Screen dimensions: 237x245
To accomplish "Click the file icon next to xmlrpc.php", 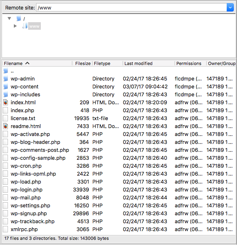I will click(6, 229).
